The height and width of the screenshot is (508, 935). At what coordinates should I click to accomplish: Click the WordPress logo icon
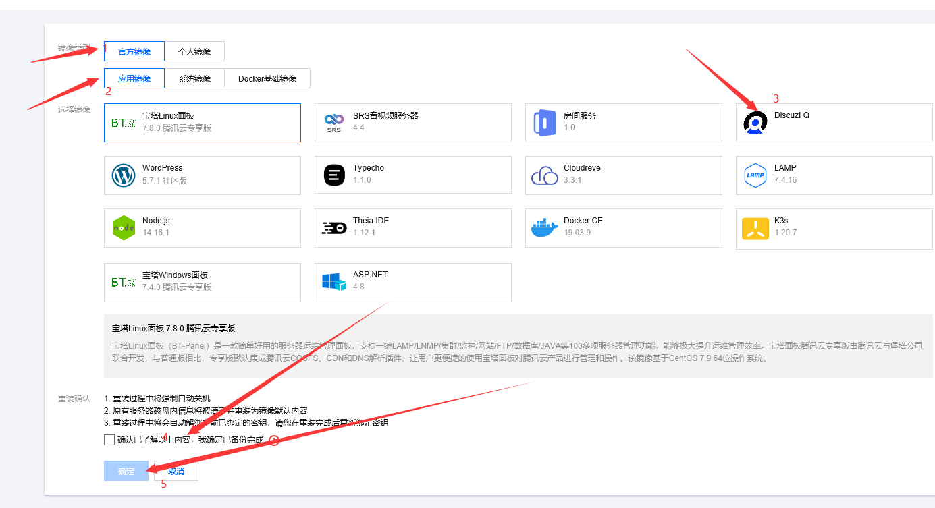click(124, 175)
